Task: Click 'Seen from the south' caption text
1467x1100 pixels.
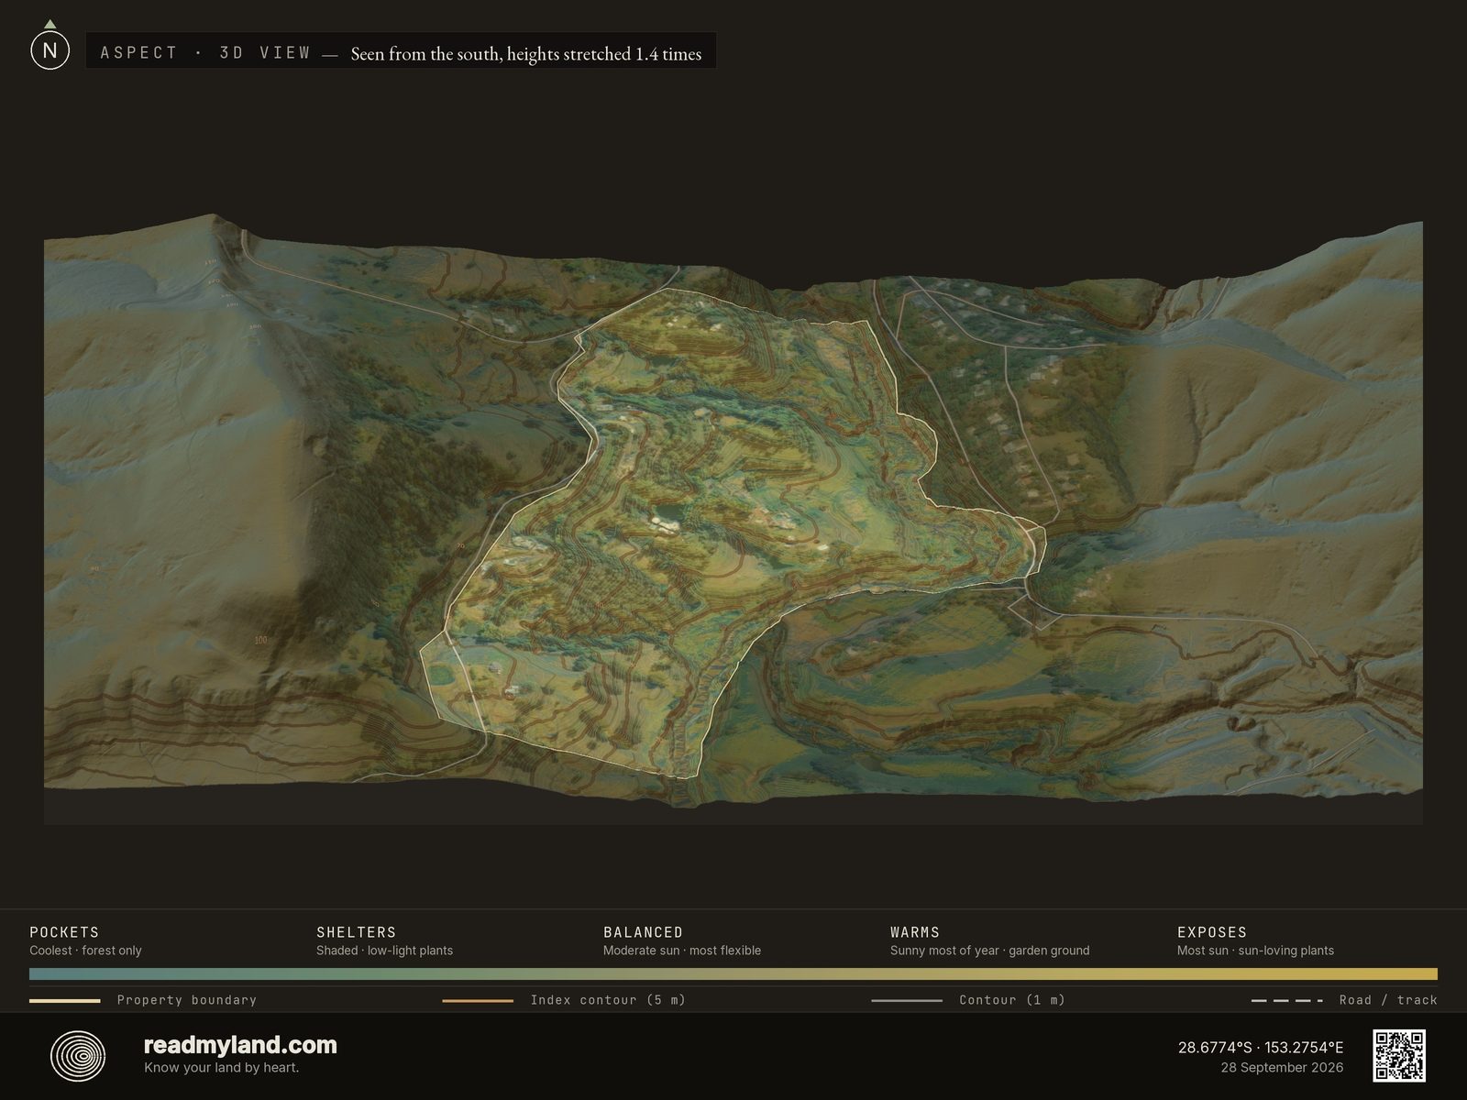Action: point(525,54)
